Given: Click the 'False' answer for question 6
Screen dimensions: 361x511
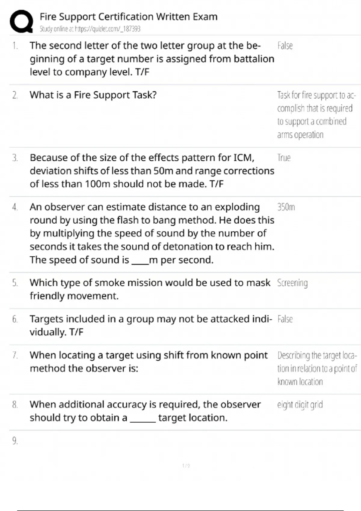Looking at the screenshot, I should [x=285, y=319].
